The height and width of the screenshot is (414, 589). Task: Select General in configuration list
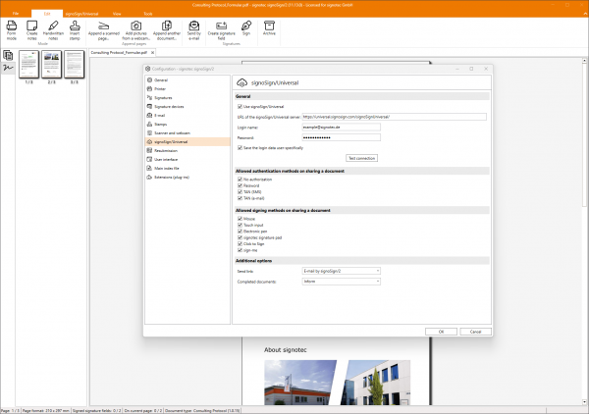pos(187,79)
